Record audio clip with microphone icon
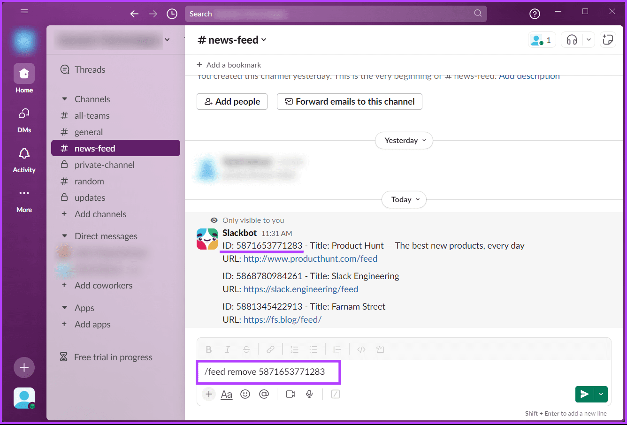This screenshot has width=627, height=425. [x=309, y=394]
